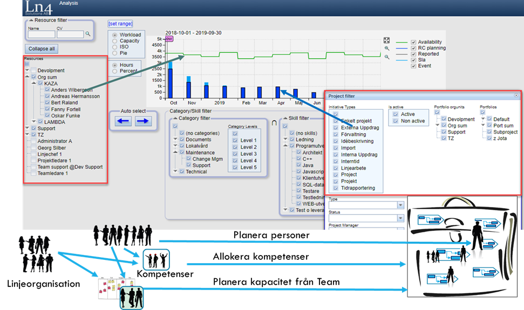
Task: Collapse the Skill filter section
Action: tap(285, 118)
